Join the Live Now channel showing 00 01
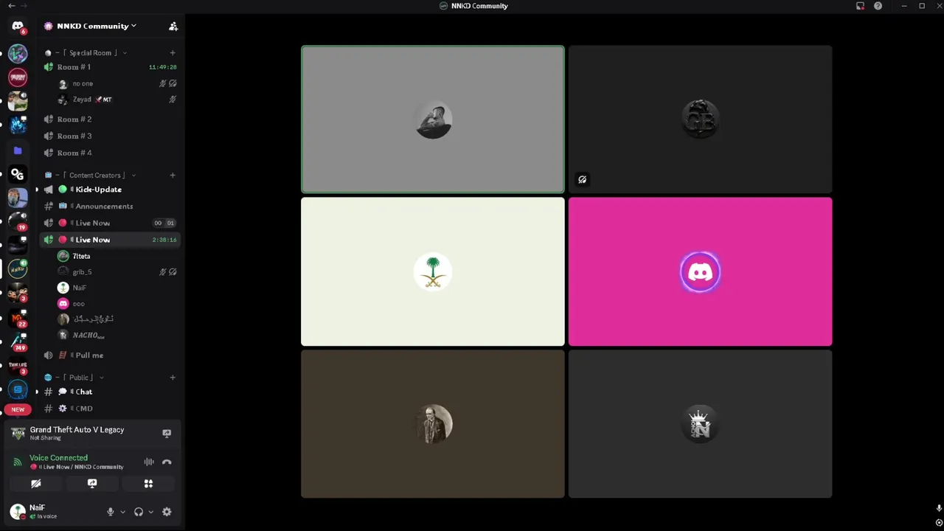Image resolution: width=944 pixels, height=531 pixels. coord(109,223)
